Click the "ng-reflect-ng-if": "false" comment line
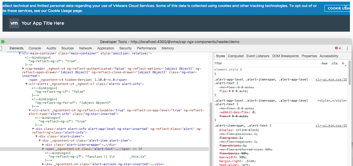Image resolution: width=353 pixels, height=166 pixels. pyautogui.click(x=60, y=91)
